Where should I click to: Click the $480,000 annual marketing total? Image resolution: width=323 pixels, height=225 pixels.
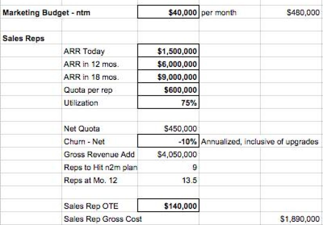303,13
